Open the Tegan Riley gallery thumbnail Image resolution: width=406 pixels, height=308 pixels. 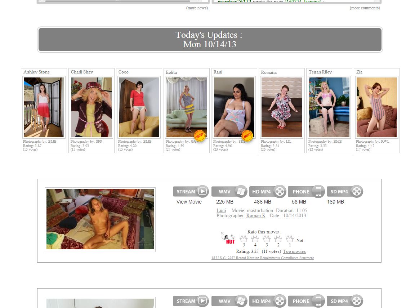[x=329, y=107]
